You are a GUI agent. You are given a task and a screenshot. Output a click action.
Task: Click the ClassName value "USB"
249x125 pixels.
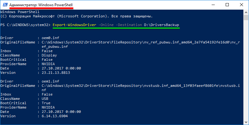(45, 99)
